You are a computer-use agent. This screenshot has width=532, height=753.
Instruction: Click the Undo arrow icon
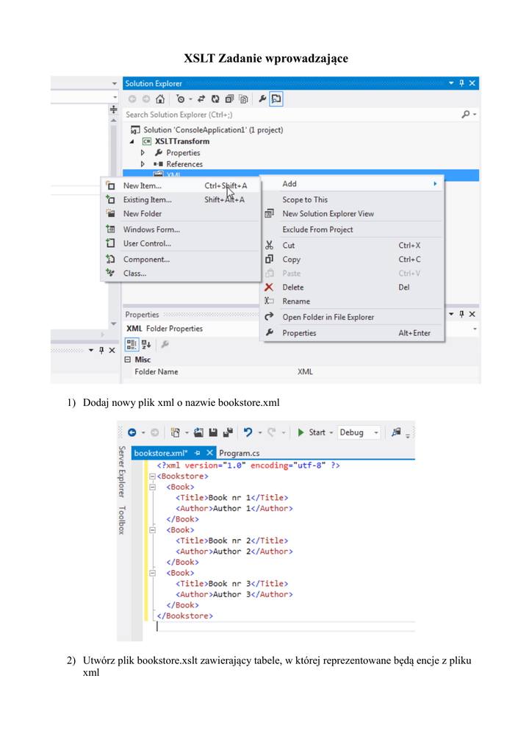pyautogui.click(x=248, y=433)
